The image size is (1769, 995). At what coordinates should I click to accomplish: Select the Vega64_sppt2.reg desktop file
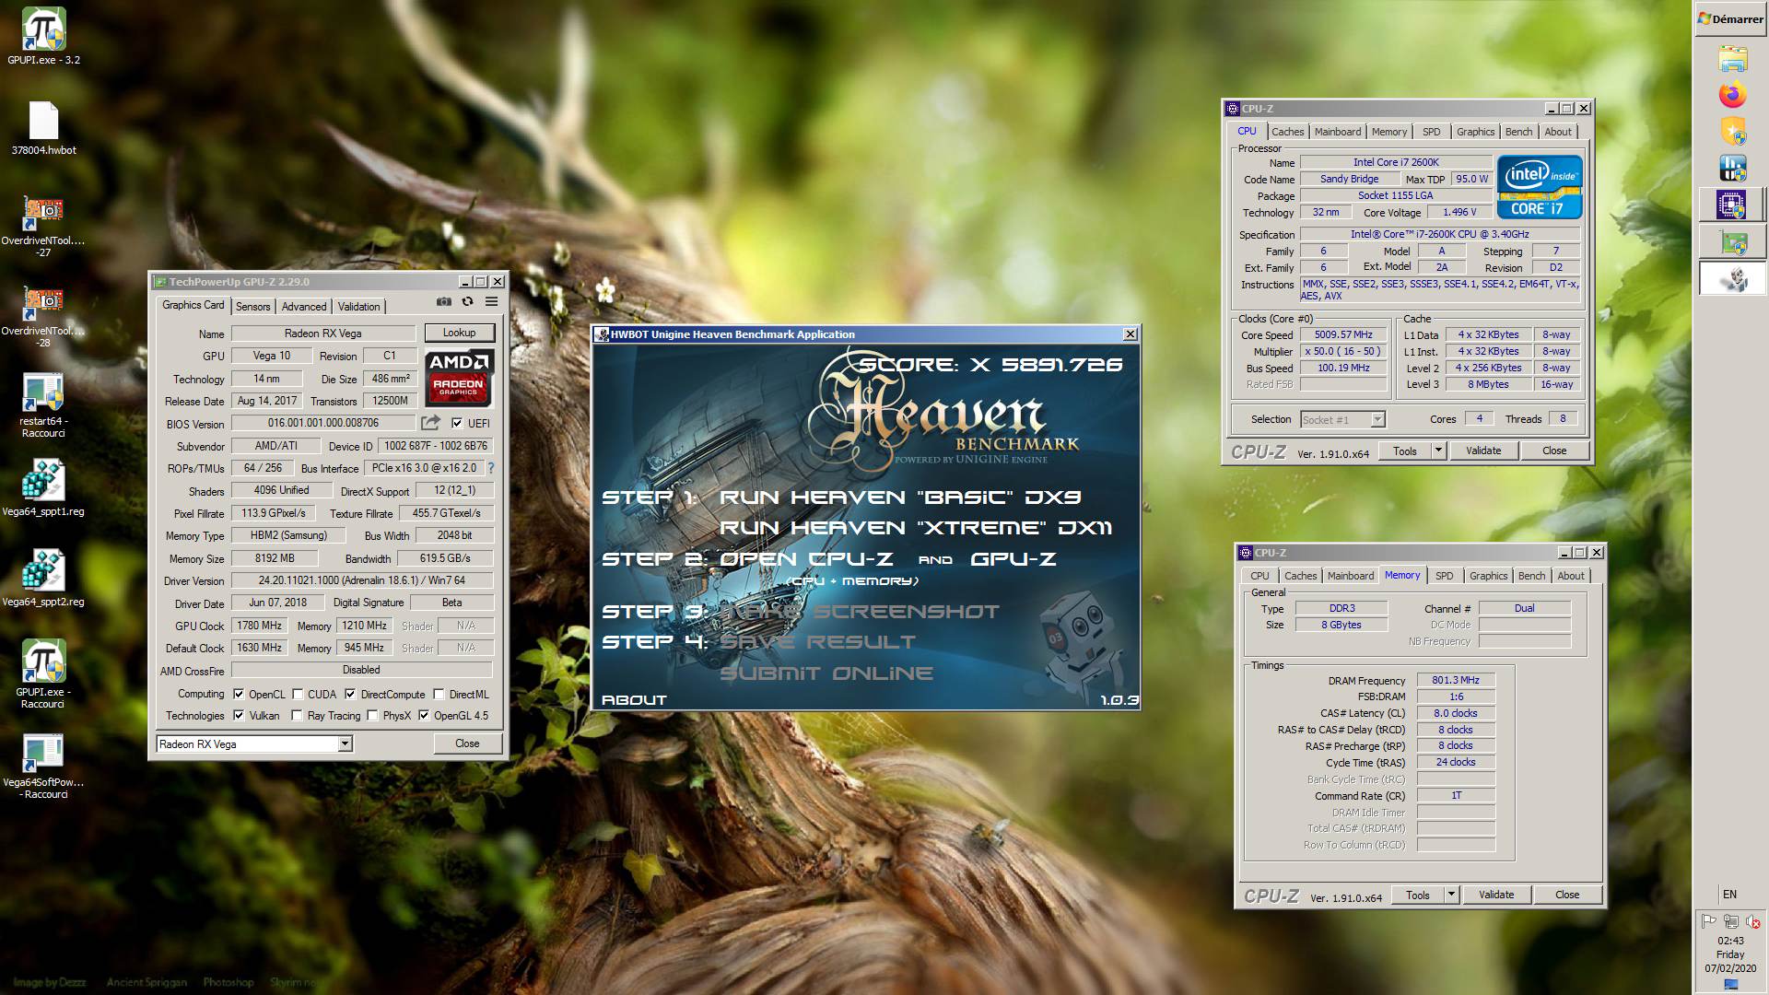pyautogui.click(x=43, y=579)
